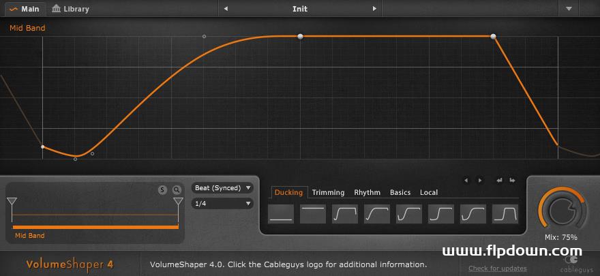Open the top-right triangle options menu
600x276 pixels.
[x=569, y=9]
